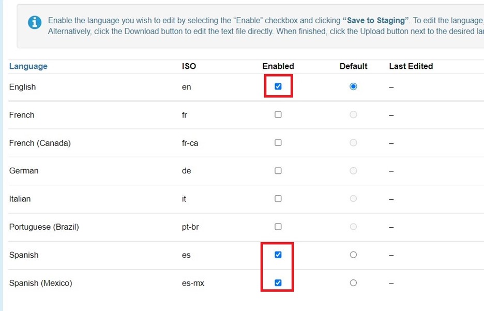Enable the French language checkbox
The height and width of the screenshot is (311, 484).
pos(278,114)
